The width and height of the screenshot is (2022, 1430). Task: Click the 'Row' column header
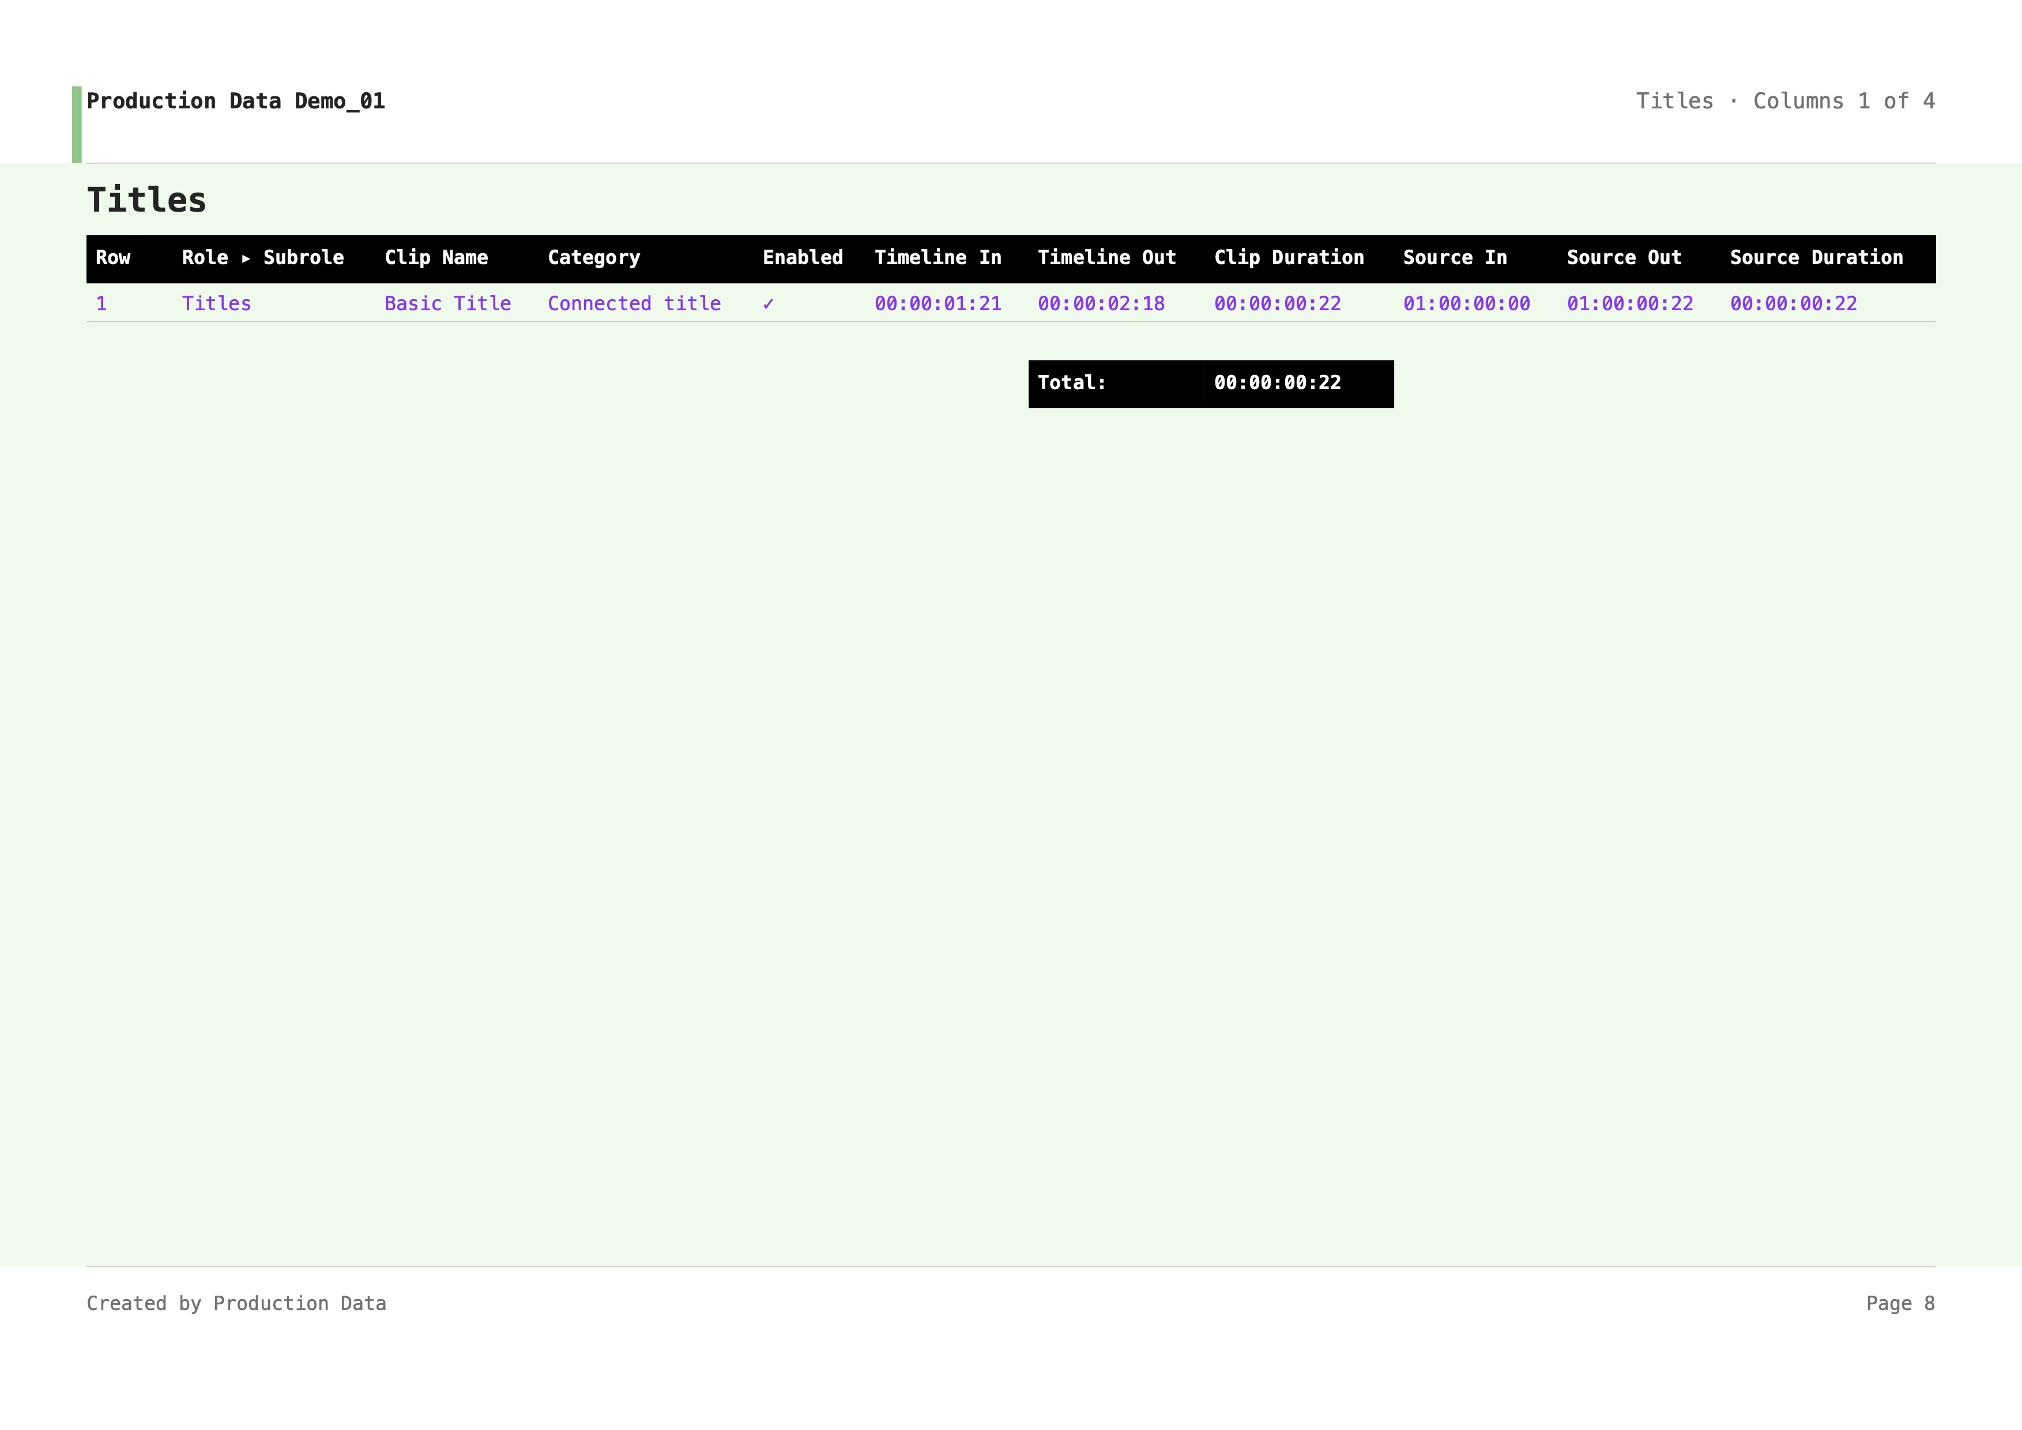(x=113, y=258)
